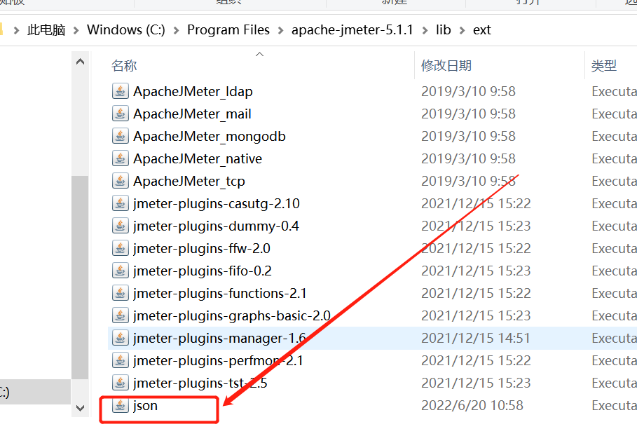Screen dimensions: 637x436
Task: Click date 2022/6/20 10:58 of json
Action: click(x=472, y=405)
